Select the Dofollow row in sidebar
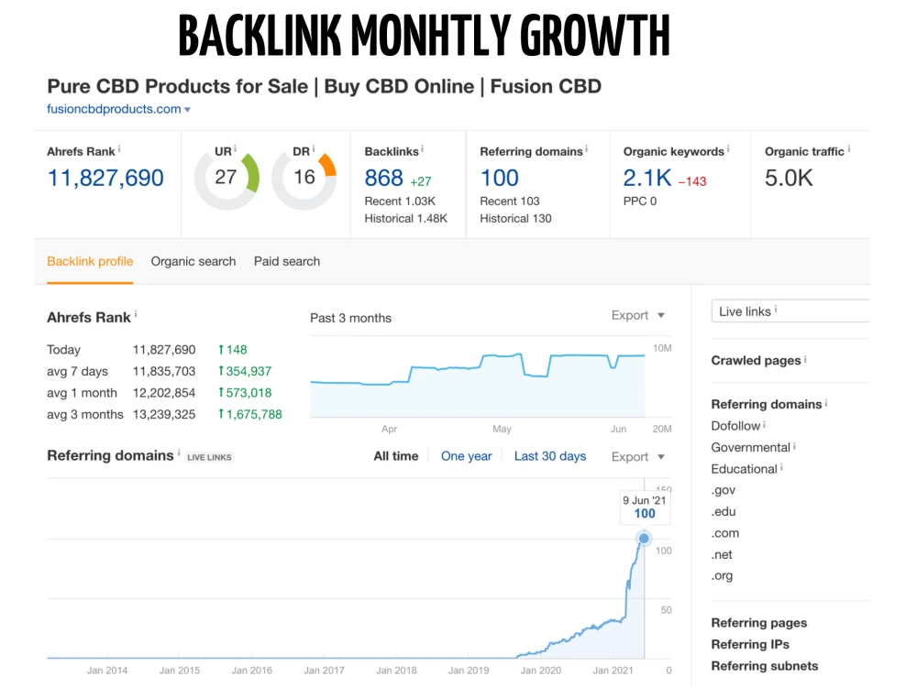This screenshot has width=917, height=687. pyautogui.click(x=735, y=426)
